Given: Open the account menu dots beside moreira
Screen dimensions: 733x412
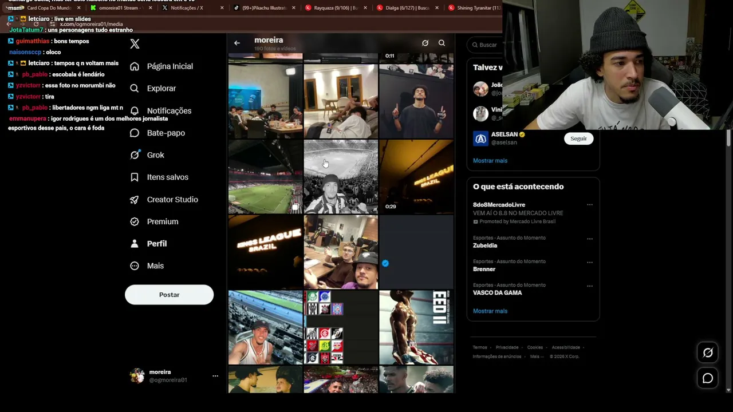Looking at the screenshot, I should [215, 376].
